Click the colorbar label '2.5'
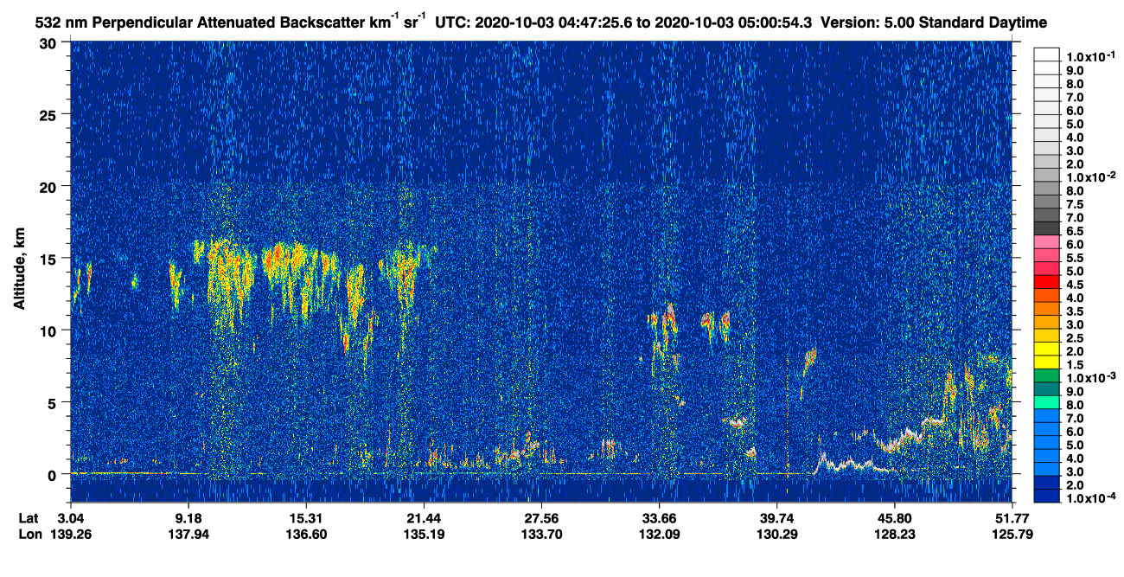 (x=1075, y=337)
